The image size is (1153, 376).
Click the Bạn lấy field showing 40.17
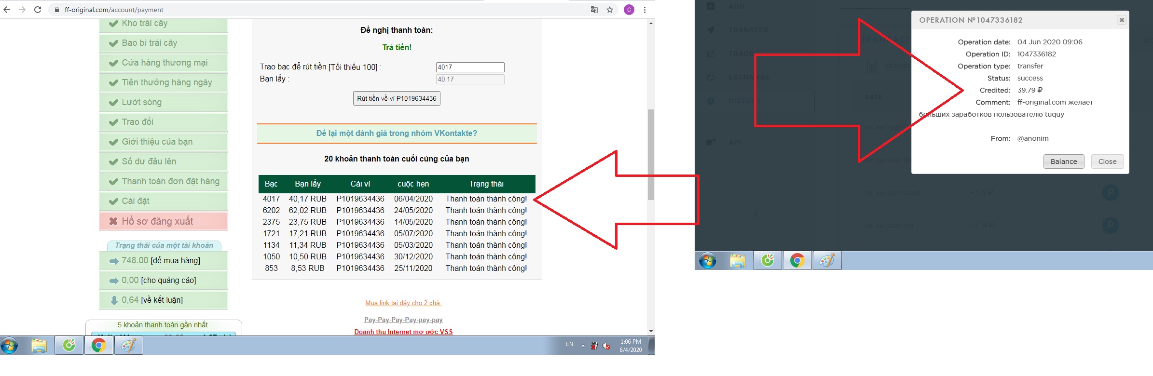[x=470, y=79]
